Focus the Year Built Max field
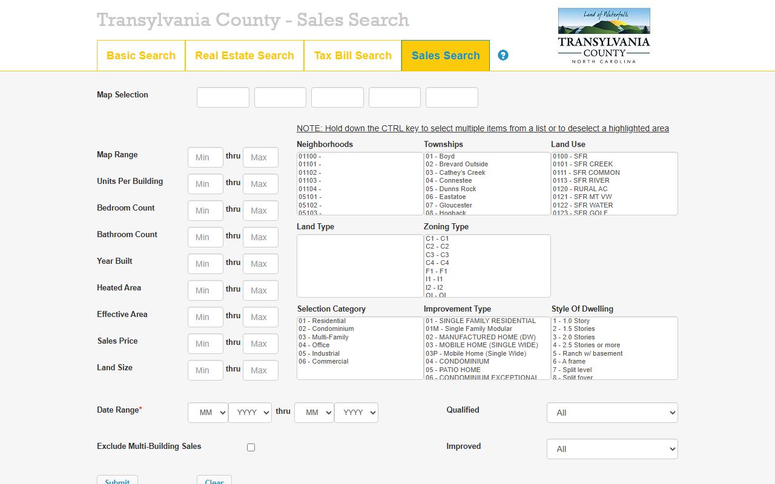The height and width of the screenshot is (484, 775). [260, 264]
